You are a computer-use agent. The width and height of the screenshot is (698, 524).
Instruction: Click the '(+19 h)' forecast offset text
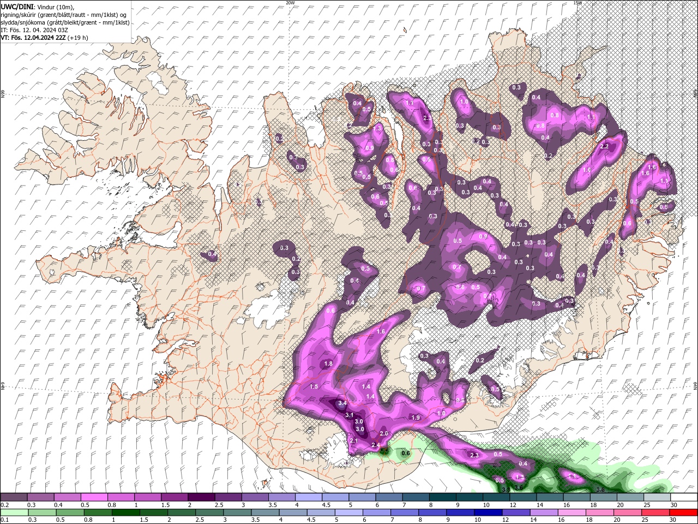(x=77, y=38)
